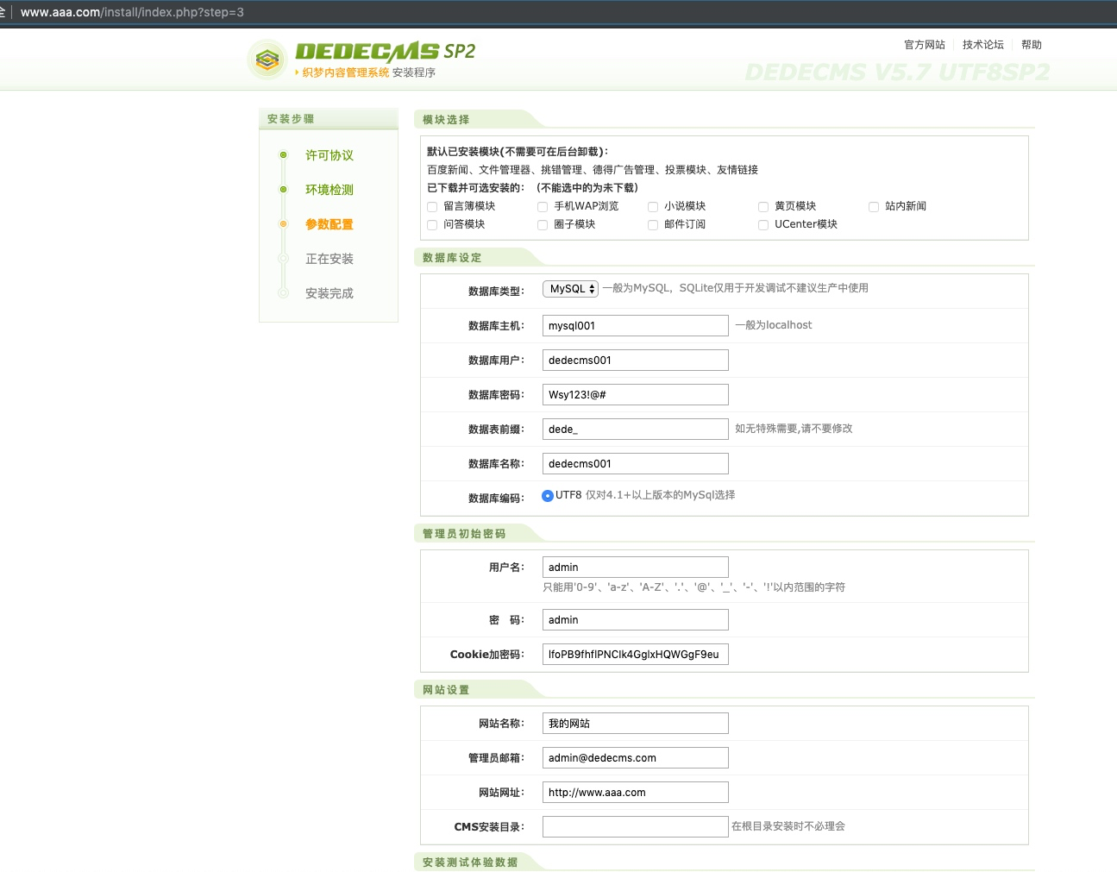
Task: Enable the 小说模块 checkbox
Action: click(653, 207)
